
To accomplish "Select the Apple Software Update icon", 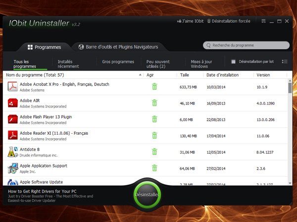I will click(x=13, y=183).
